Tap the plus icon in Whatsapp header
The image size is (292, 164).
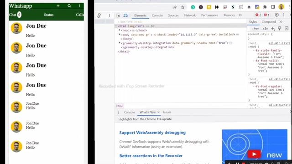[58, 6]
